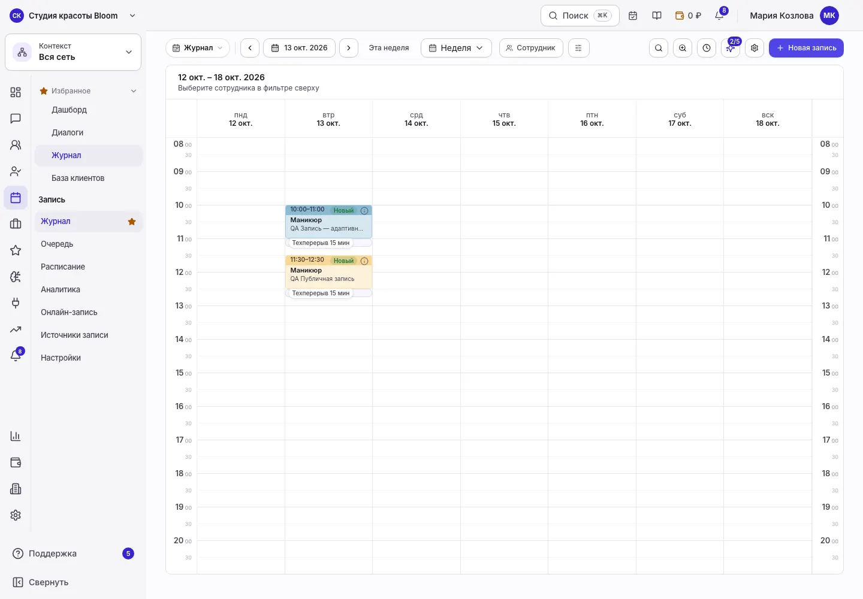The height and width of the screenshot is (599, 863).
Task: Go to the previous week arrow
Action: point(250,48)
